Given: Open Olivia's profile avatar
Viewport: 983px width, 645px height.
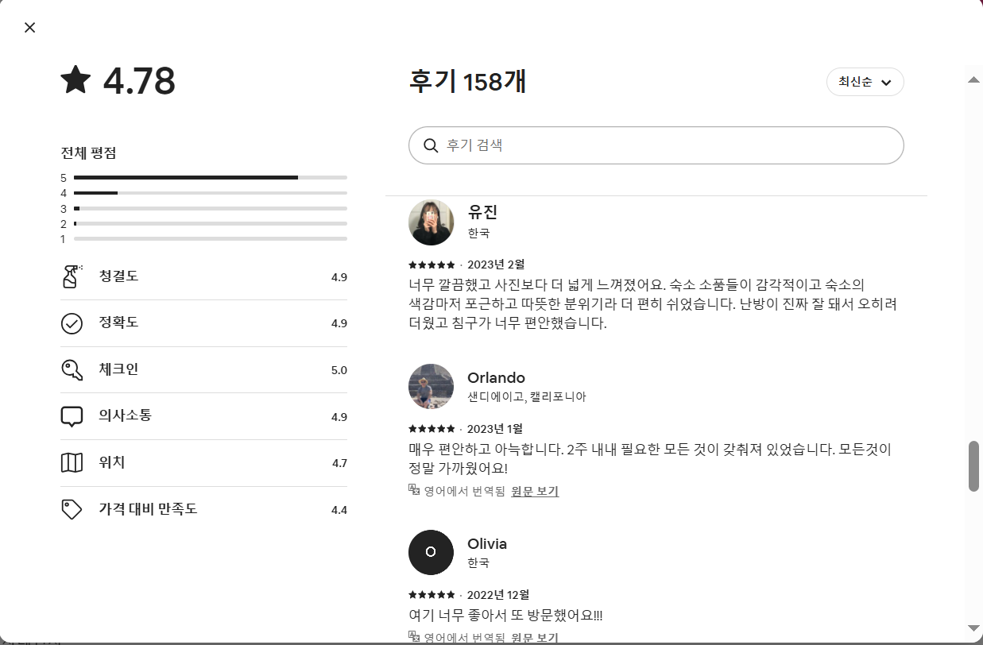Looking at the screenshot, I should click(x=431, y=552).
